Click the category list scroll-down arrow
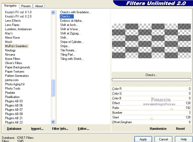 (53, 122)
